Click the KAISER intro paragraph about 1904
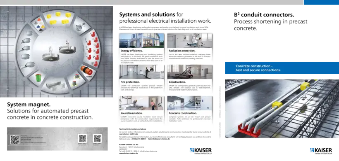This screenshot has width=339, height=161. [x=164, y=28]
